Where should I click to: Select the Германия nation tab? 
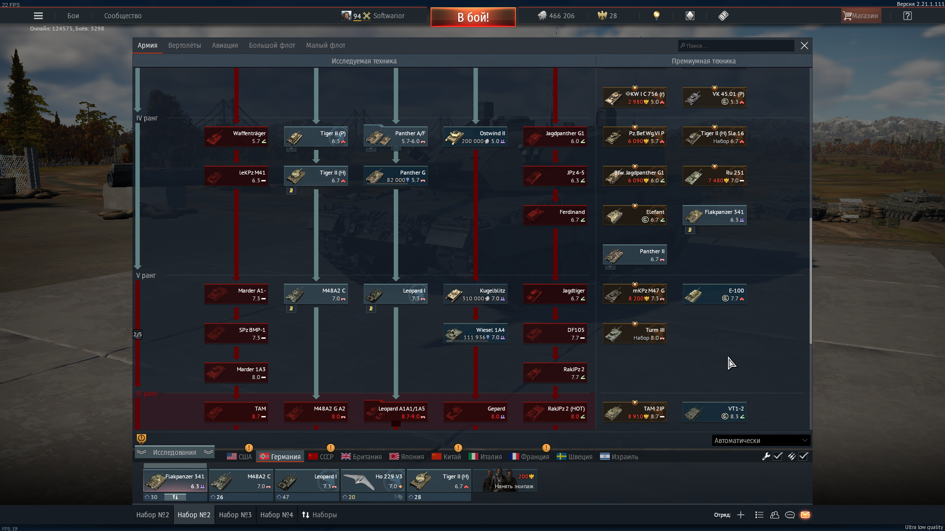(x=281, y=456)
